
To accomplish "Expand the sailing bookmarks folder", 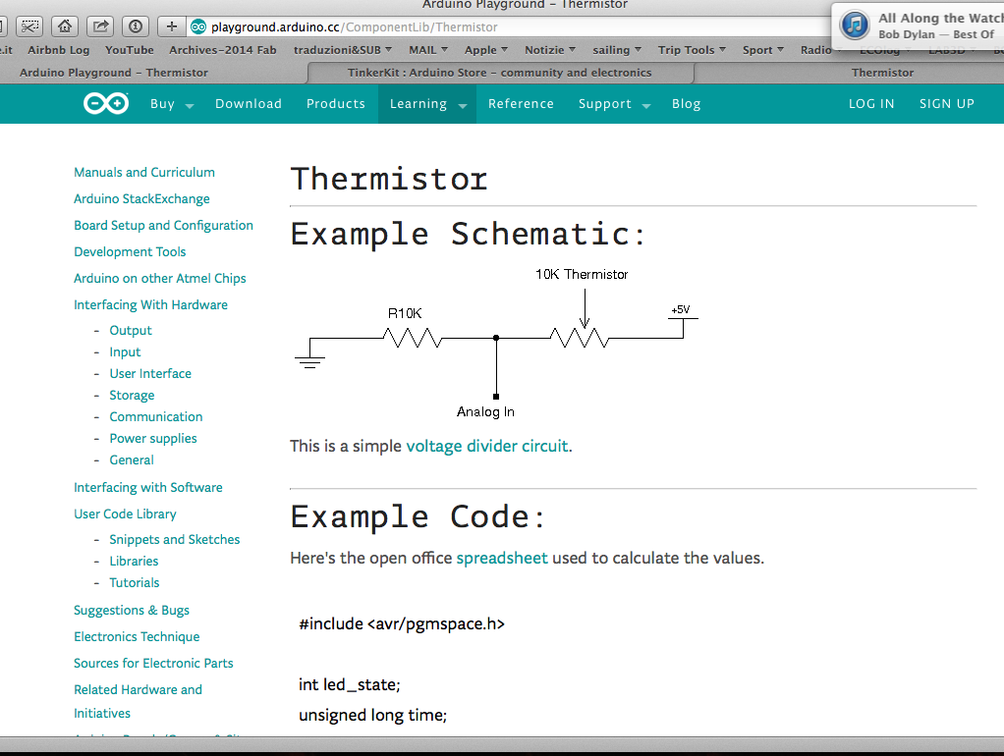I will (x=617, y=50).
